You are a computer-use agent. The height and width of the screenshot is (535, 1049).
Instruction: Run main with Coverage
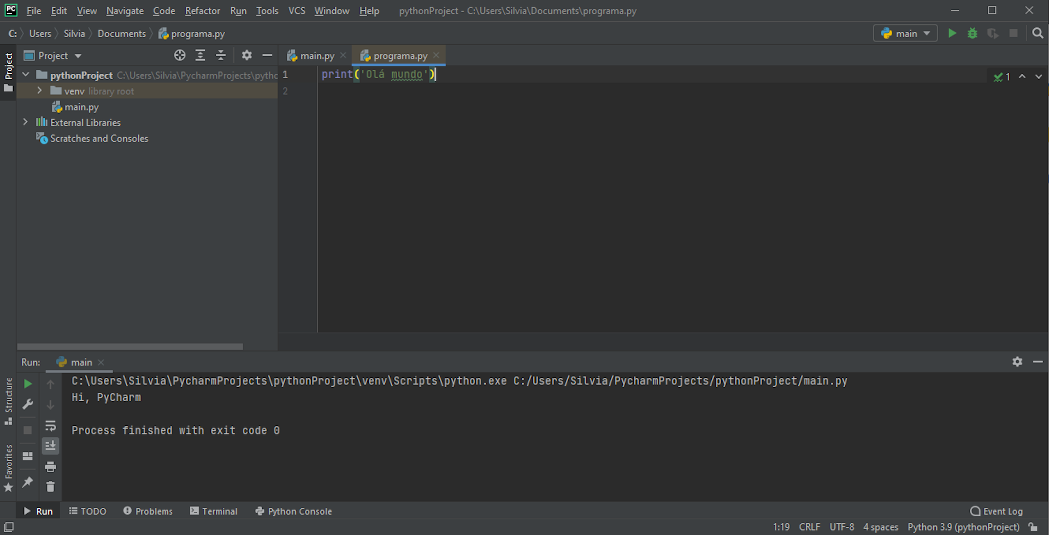(x=993, y=33)
